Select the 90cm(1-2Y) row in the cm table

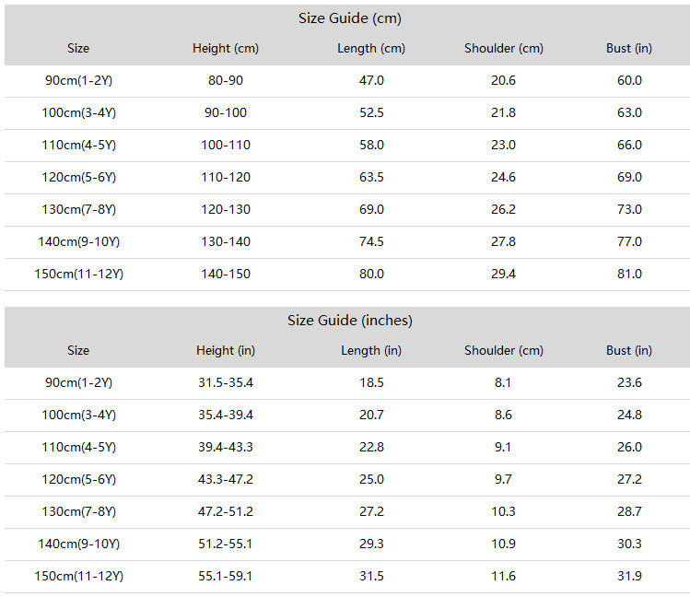pyautogui.click(x=78, y=80)
